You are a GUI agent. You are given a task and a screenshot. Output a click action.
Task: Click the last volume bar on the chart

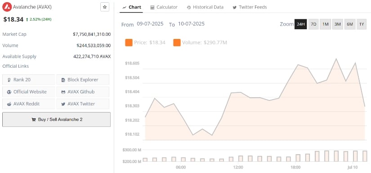(x=365, y=156)
